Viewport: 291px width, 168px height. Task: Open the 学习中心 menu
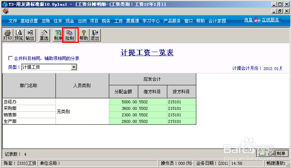pos(151,21)
